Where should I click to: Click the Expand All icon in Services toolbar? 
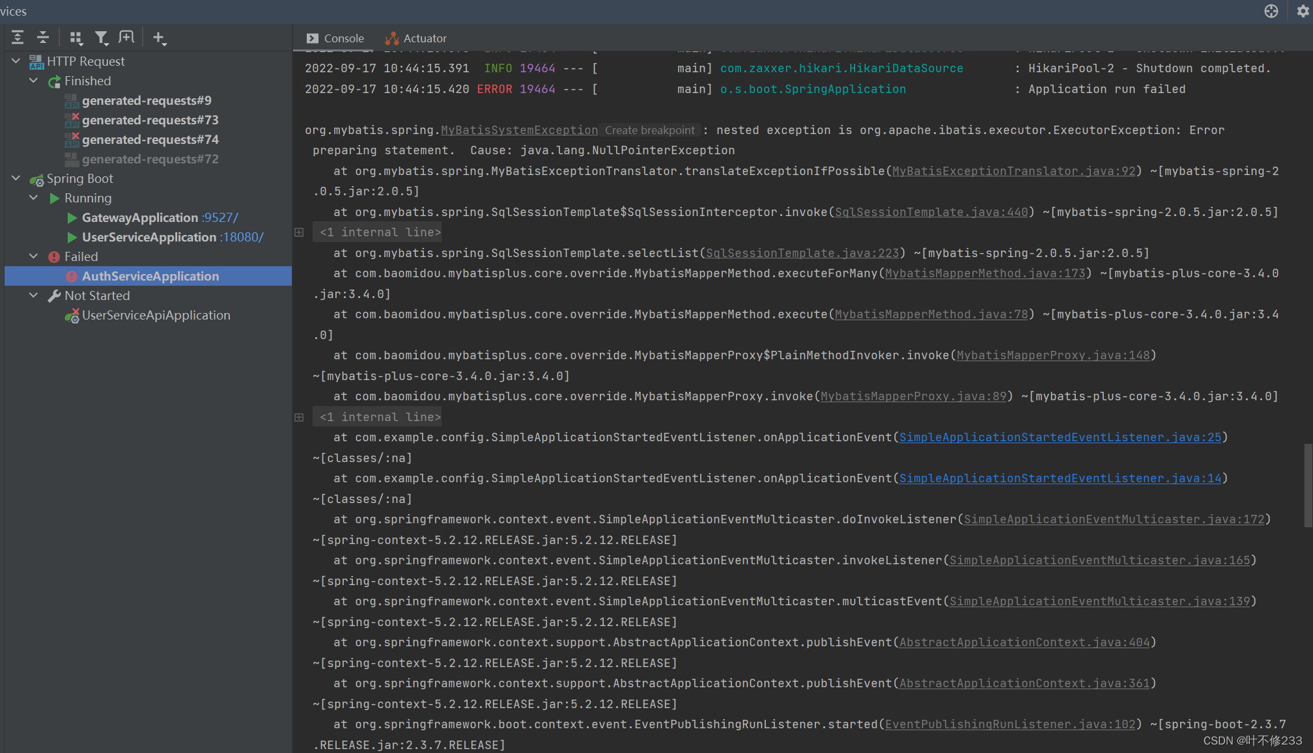(17, 37)
